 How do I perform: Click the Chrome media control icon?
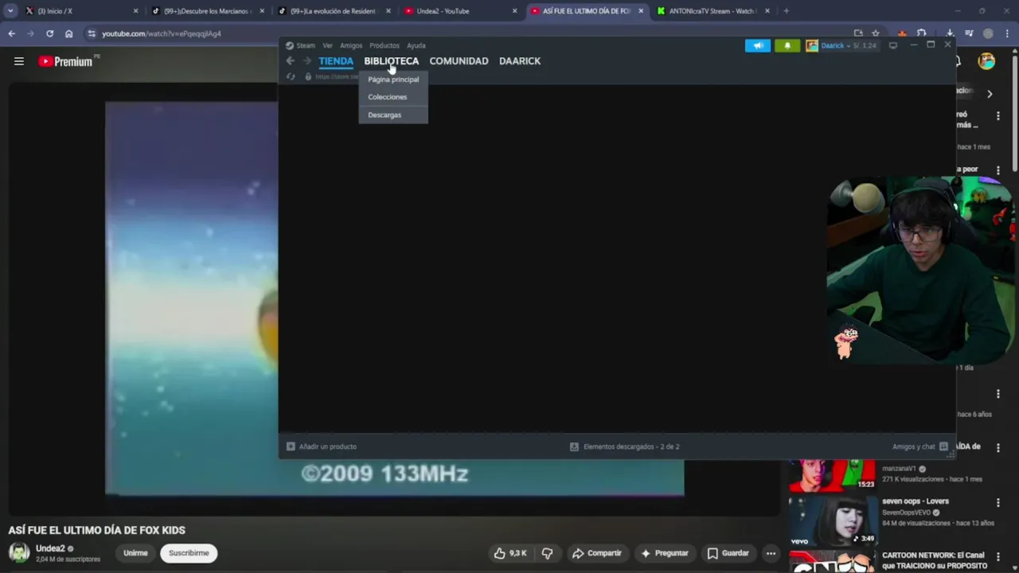point(969,33)
